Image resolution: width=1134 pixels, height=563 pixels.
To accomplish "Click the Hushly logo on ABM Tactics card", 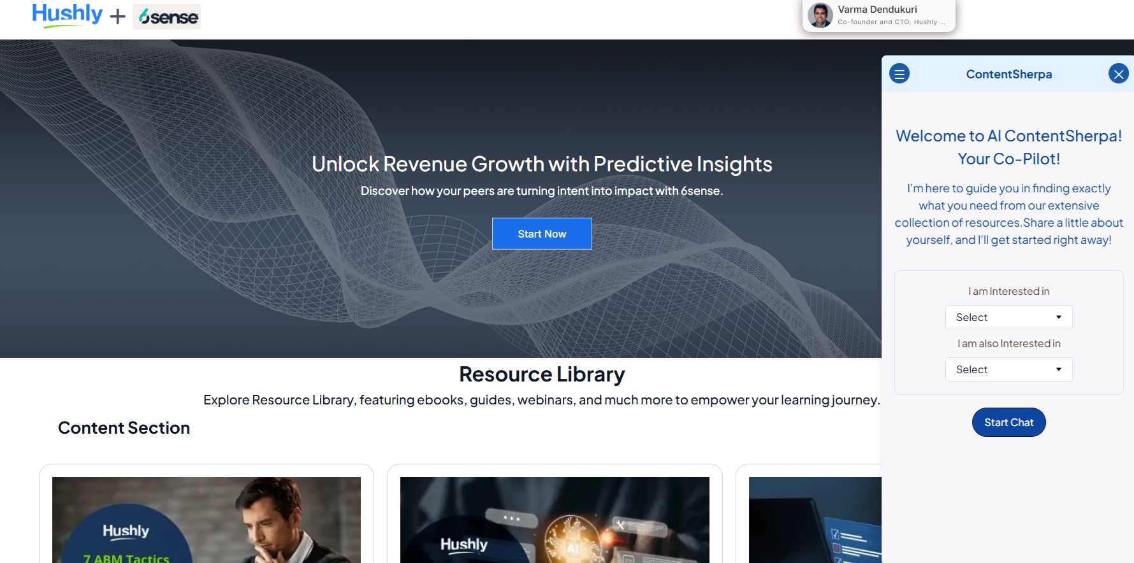I will [126, 531].
